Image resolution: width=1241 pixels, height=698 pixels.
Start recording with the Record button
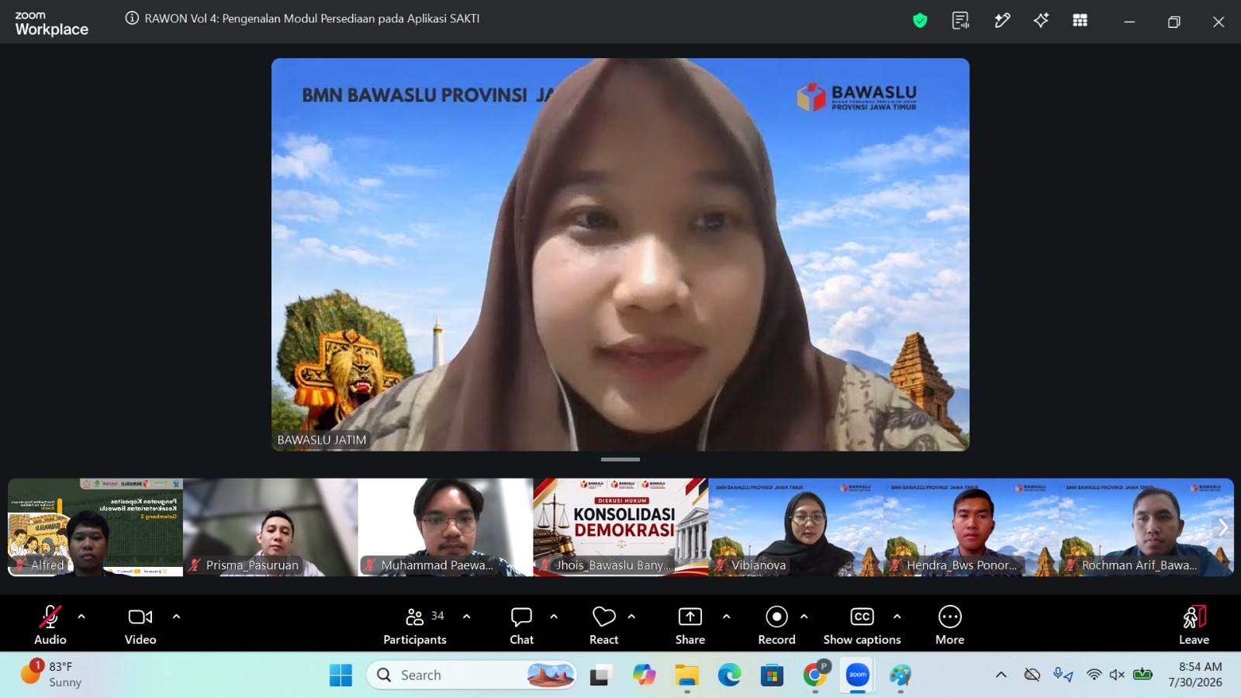(776, 624)
